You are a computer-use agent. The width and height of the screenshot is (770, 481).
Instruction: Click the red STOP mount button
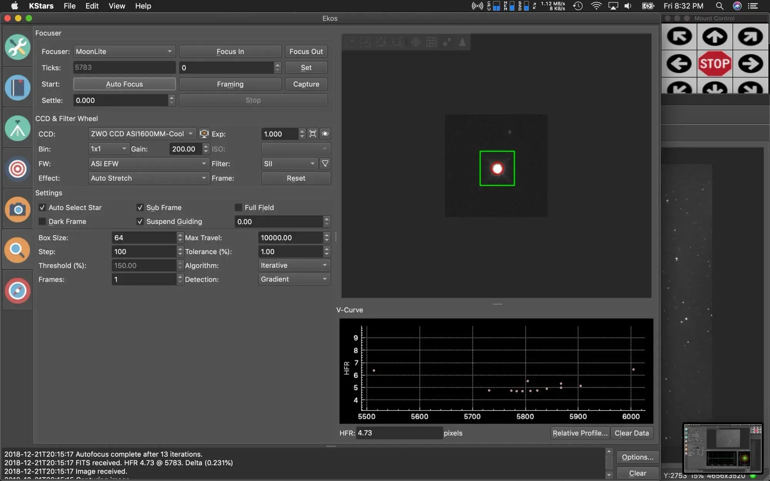pyautogui.click(x=715, y=63)
